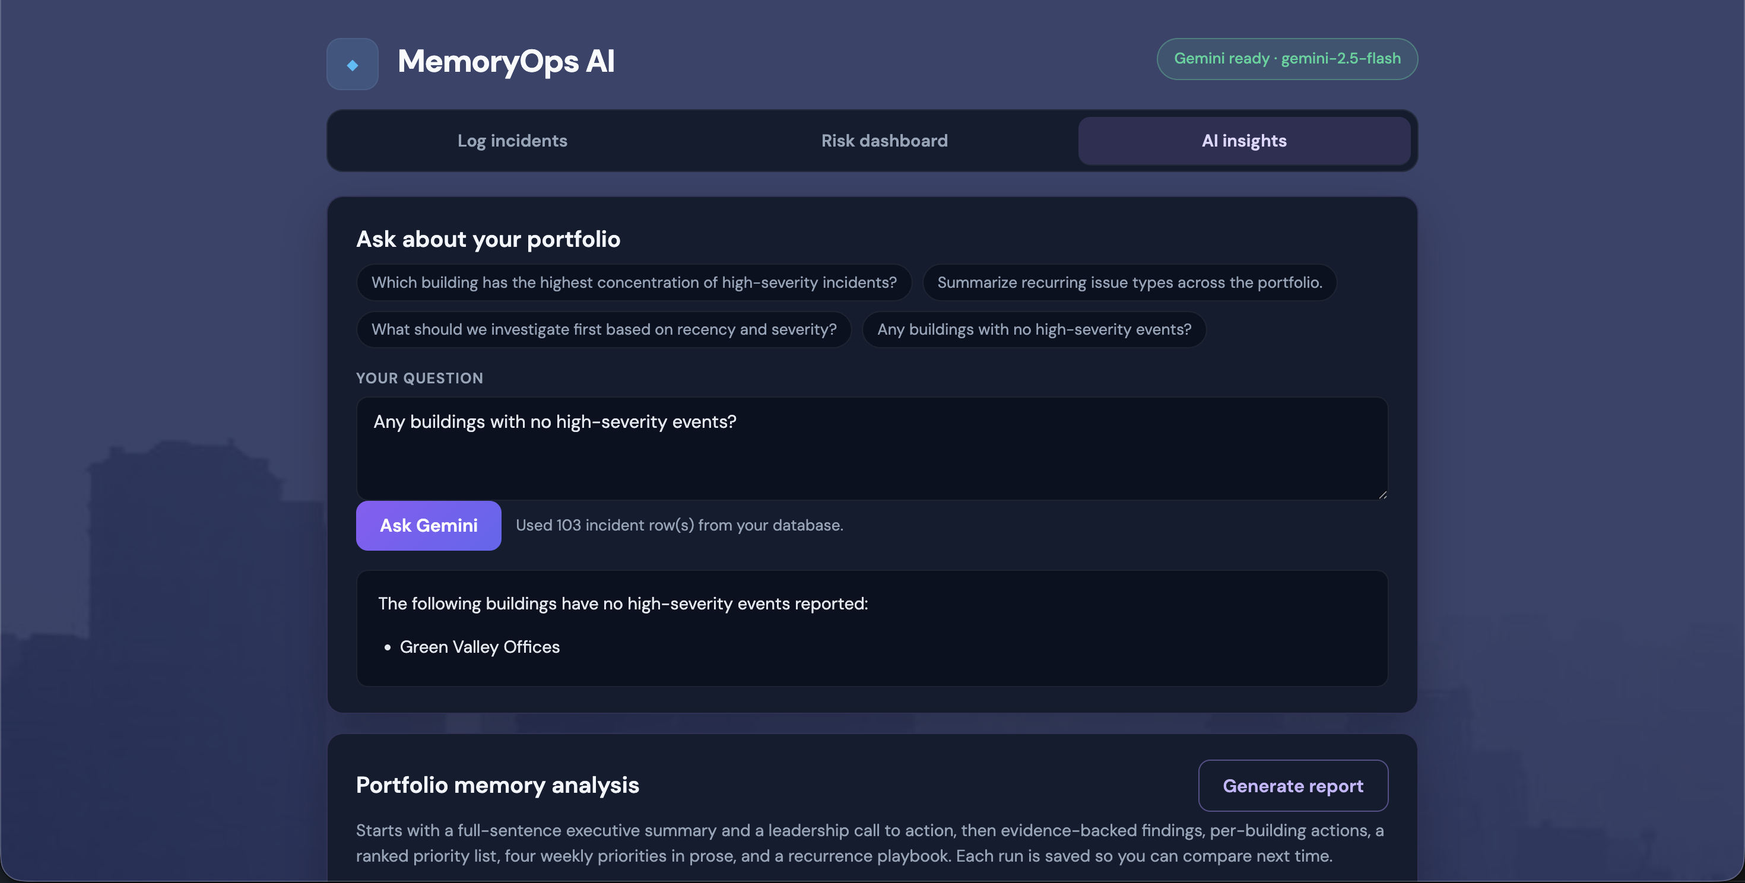Click the answer text about no high-severity buildings
Screen dimensions: 1745x883
point(623,604)
